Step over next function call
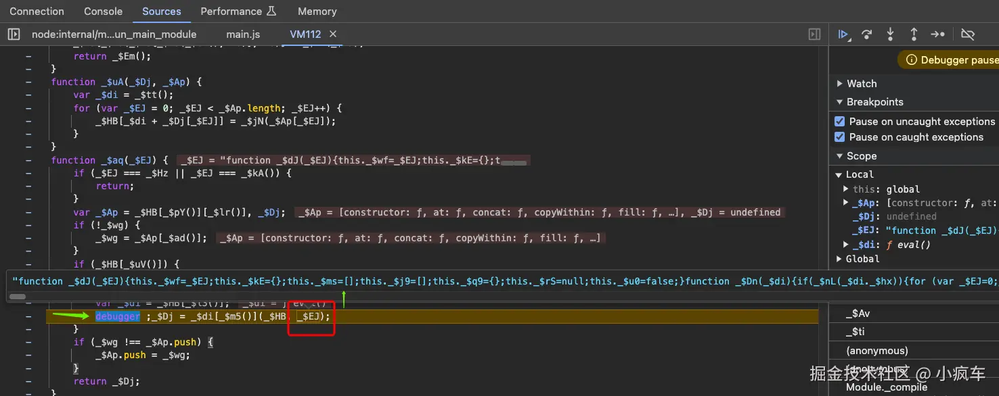999x396 pixels. tap(866, 34)
